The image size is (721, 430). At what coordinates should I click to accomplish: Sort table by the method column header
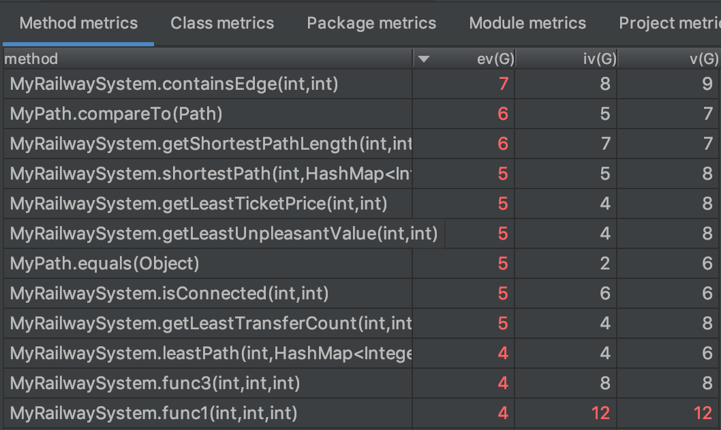tap(204, 59)
